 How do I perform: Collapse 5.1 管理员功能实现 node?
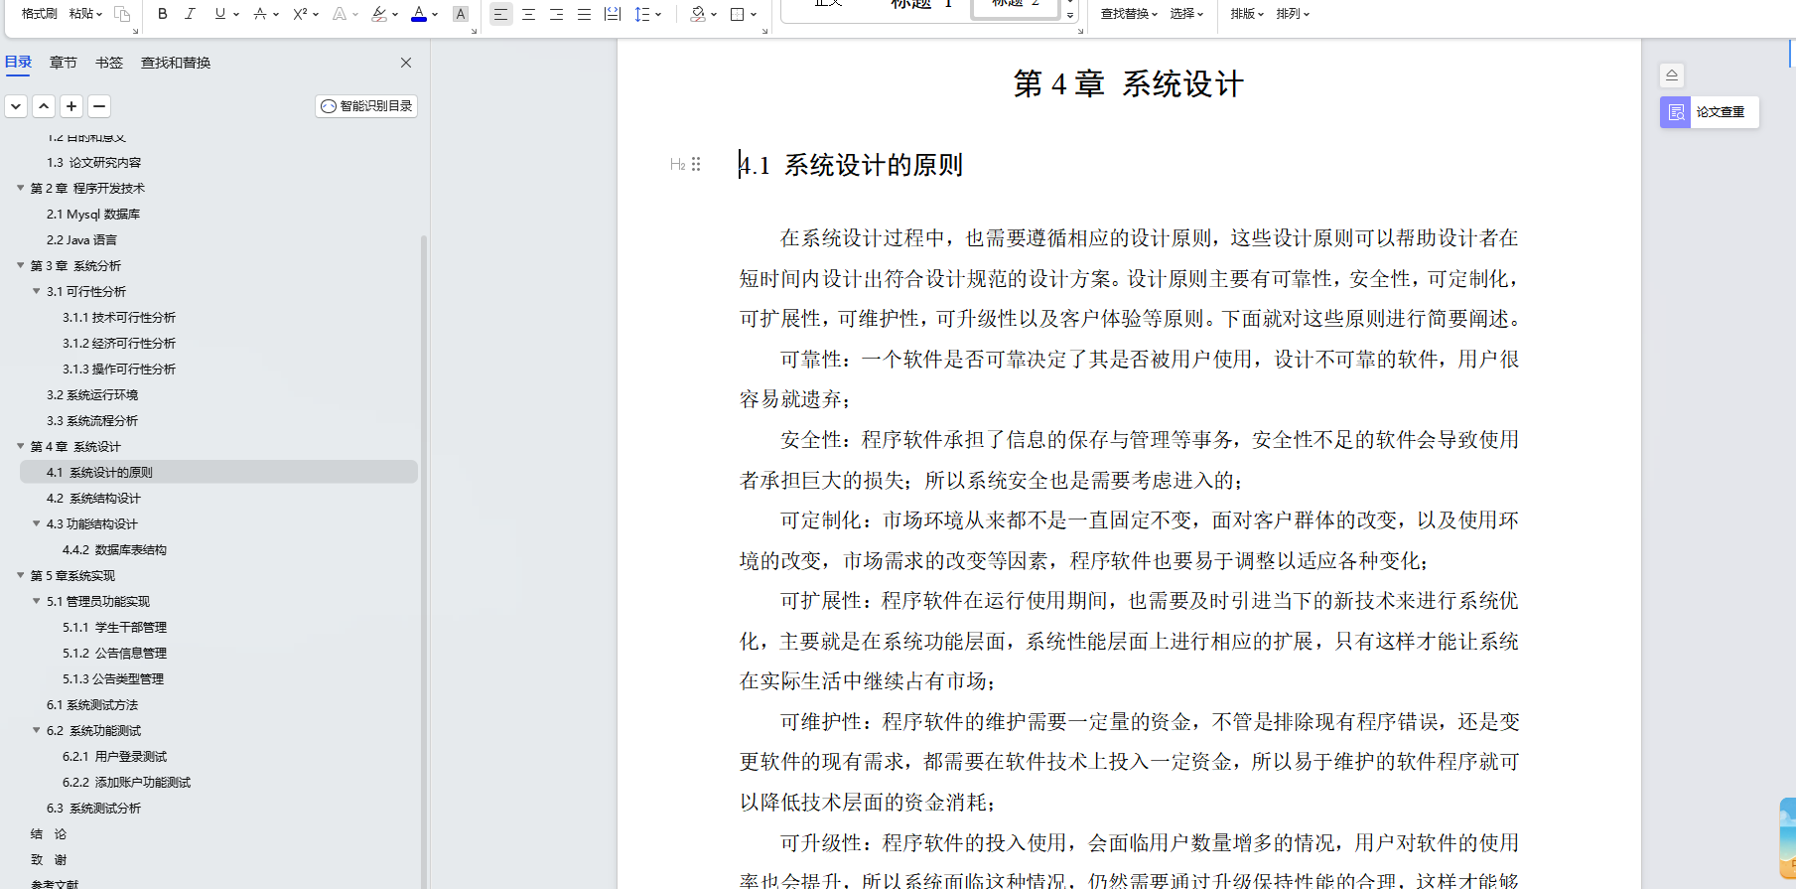(37, 601)
